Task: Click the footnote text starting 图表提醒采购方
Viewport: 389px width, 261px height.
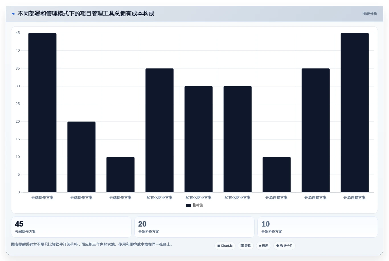Action: tap(92, 244)
